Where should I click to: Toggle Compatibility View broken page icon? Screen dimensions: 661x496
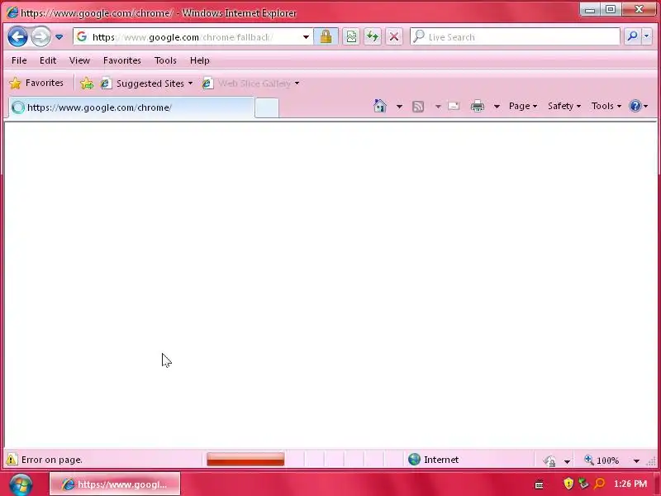tap(350, 36)
